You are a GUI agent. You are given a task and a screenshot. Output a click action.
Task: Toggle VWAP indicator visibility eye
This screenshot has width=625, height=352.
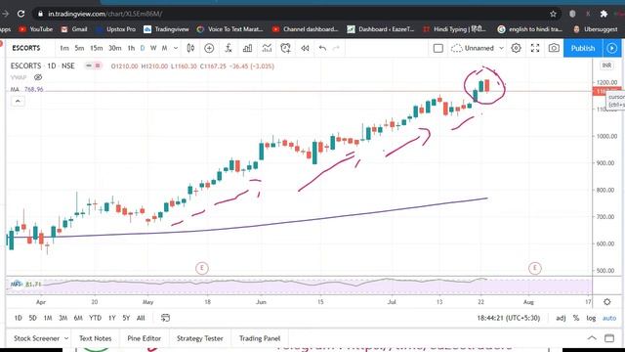coord(38,77)
